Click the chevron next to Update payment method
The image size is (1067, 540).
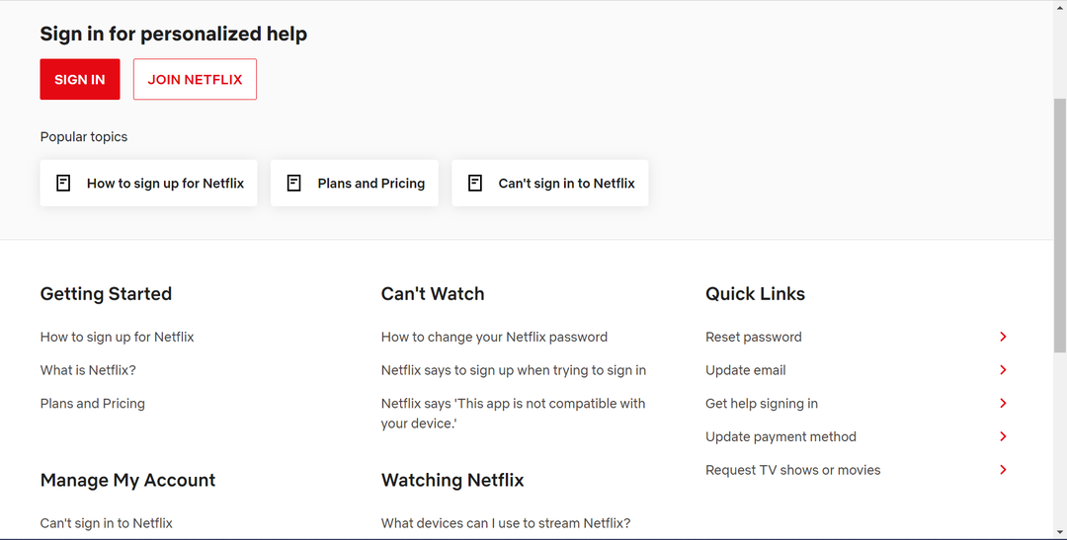(1003, 436)
